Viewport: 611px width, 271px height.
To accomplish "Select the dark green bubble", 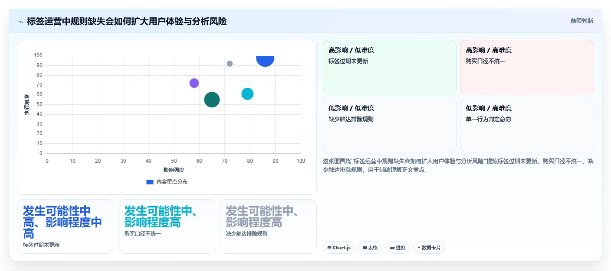I will tap(212, 100).
